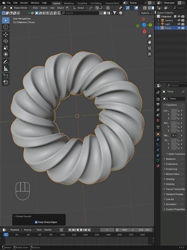Disable Torus render camera icon
Viewport: 187px width, 250px height.
183,28
